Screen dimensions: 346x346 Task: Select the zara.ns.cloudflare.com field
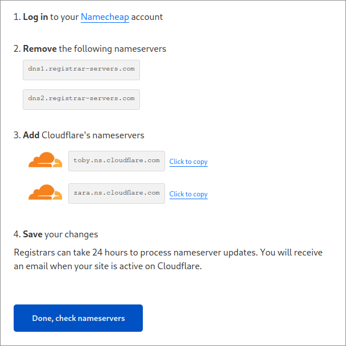[117, 193]
